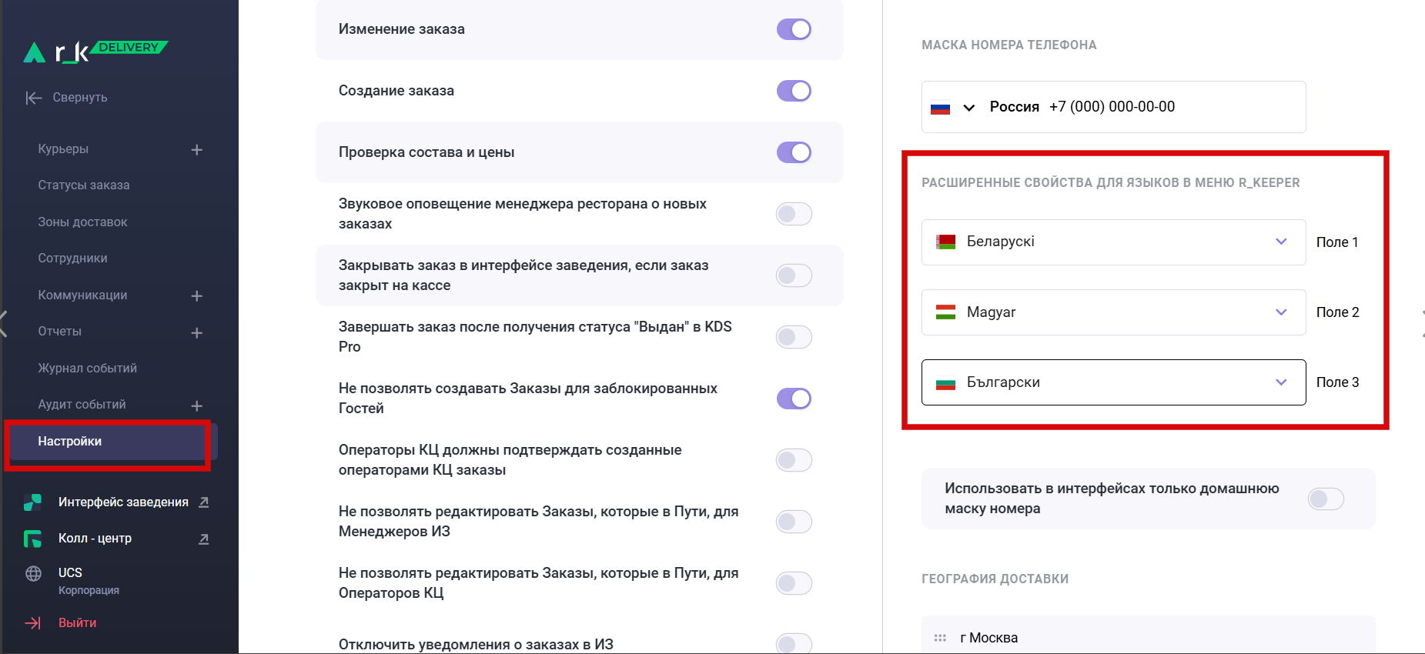This screenshot has width=1425, height=654.
Task: Click the red Выйти logout arrow icon
Action: click(x=33, y=623)
